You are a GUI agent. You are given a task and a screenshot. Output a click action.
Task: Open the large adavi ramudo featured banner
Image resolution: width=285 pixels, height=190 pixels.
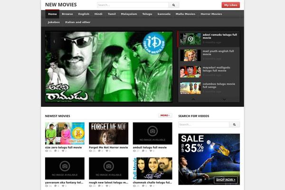109,66
